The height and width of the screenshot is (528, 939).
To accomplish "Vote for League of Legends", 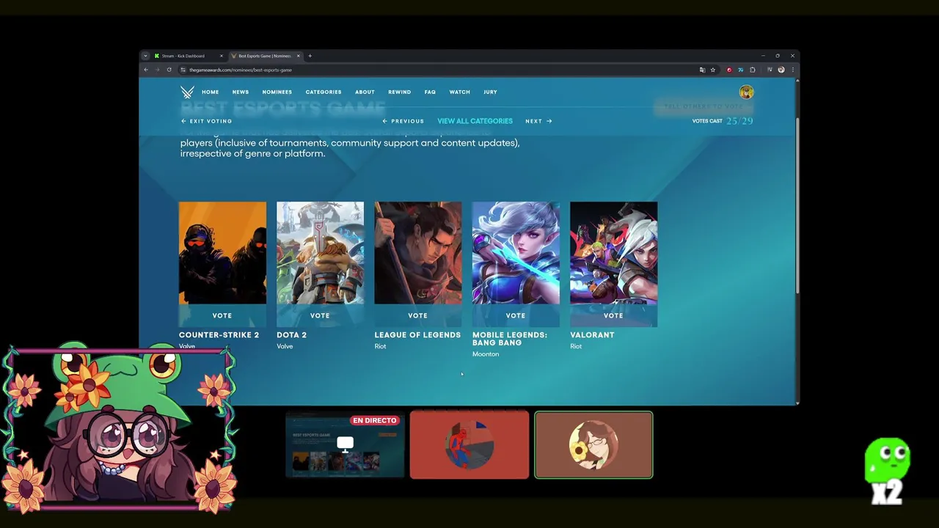I will pyautogui.click(x=418, y=315).
